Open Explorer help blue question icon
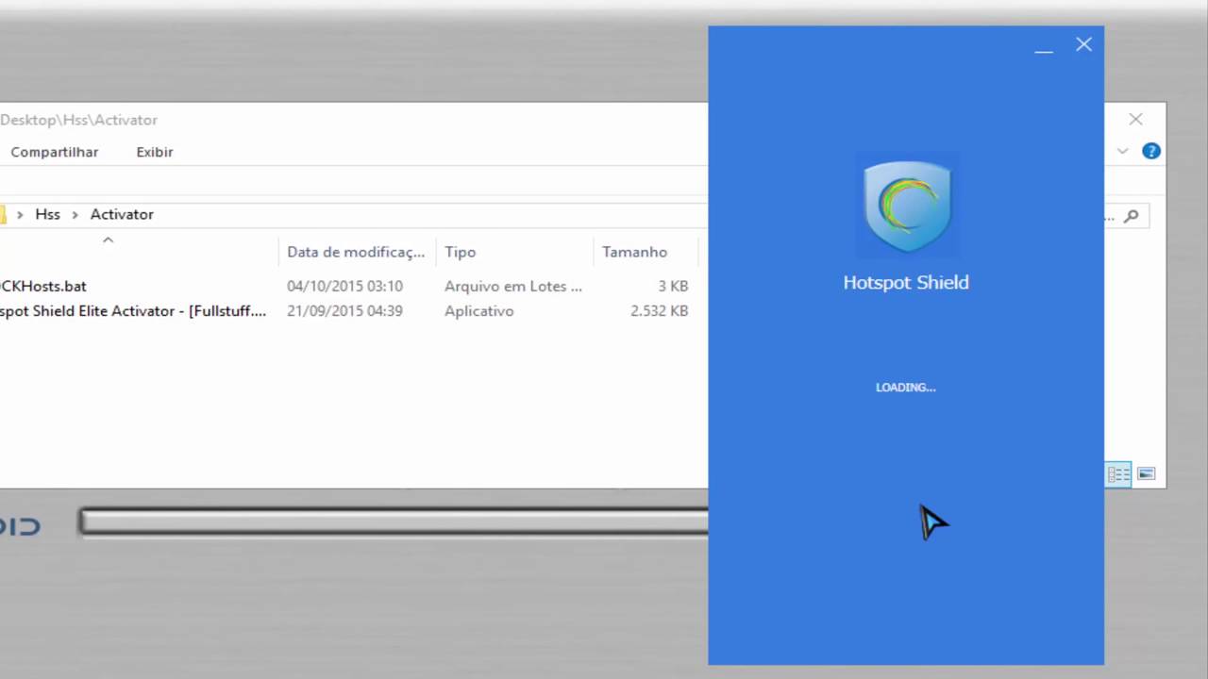Image resolution: width=1208 pixels, height=679 pixels. click(1151, 151)
